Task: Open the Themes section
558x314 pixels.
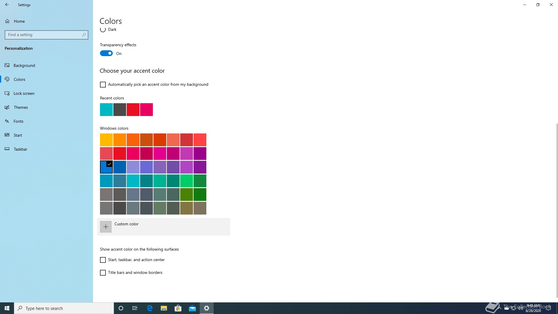Action: pos(21,107)
